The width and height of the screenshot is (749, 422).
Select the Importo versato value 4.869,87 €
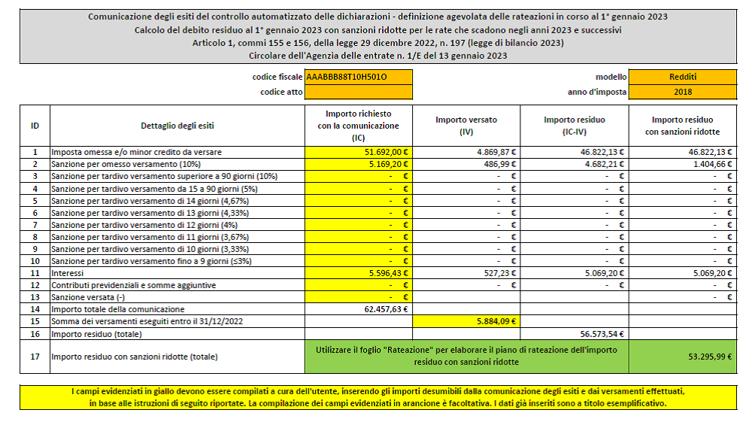466,151
